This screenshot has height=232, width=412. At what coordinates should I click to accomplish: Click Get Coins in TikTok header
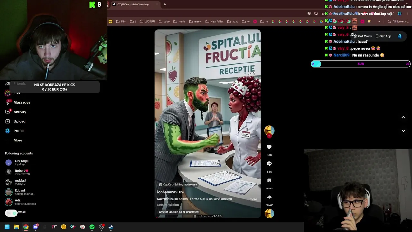(x=362, y=36)
